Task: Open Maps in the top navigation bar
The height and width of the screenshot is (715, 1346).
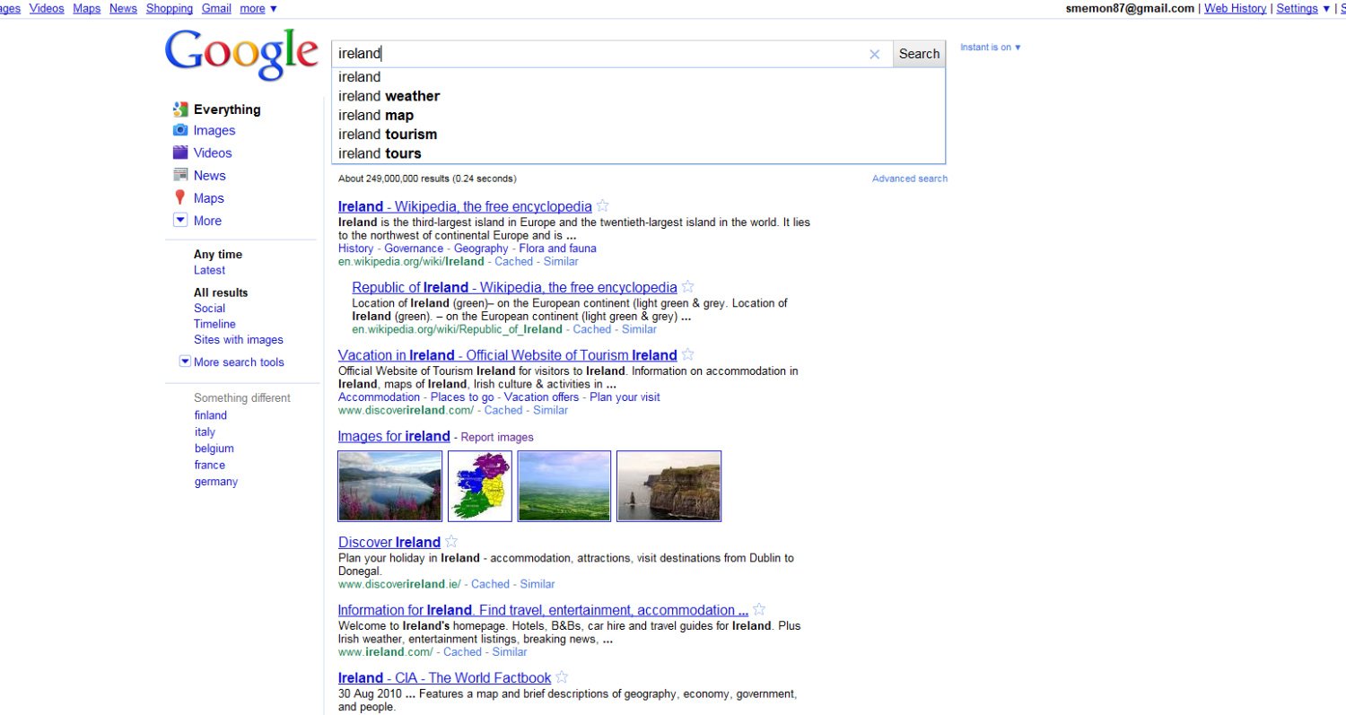Action: click(87, 8)
